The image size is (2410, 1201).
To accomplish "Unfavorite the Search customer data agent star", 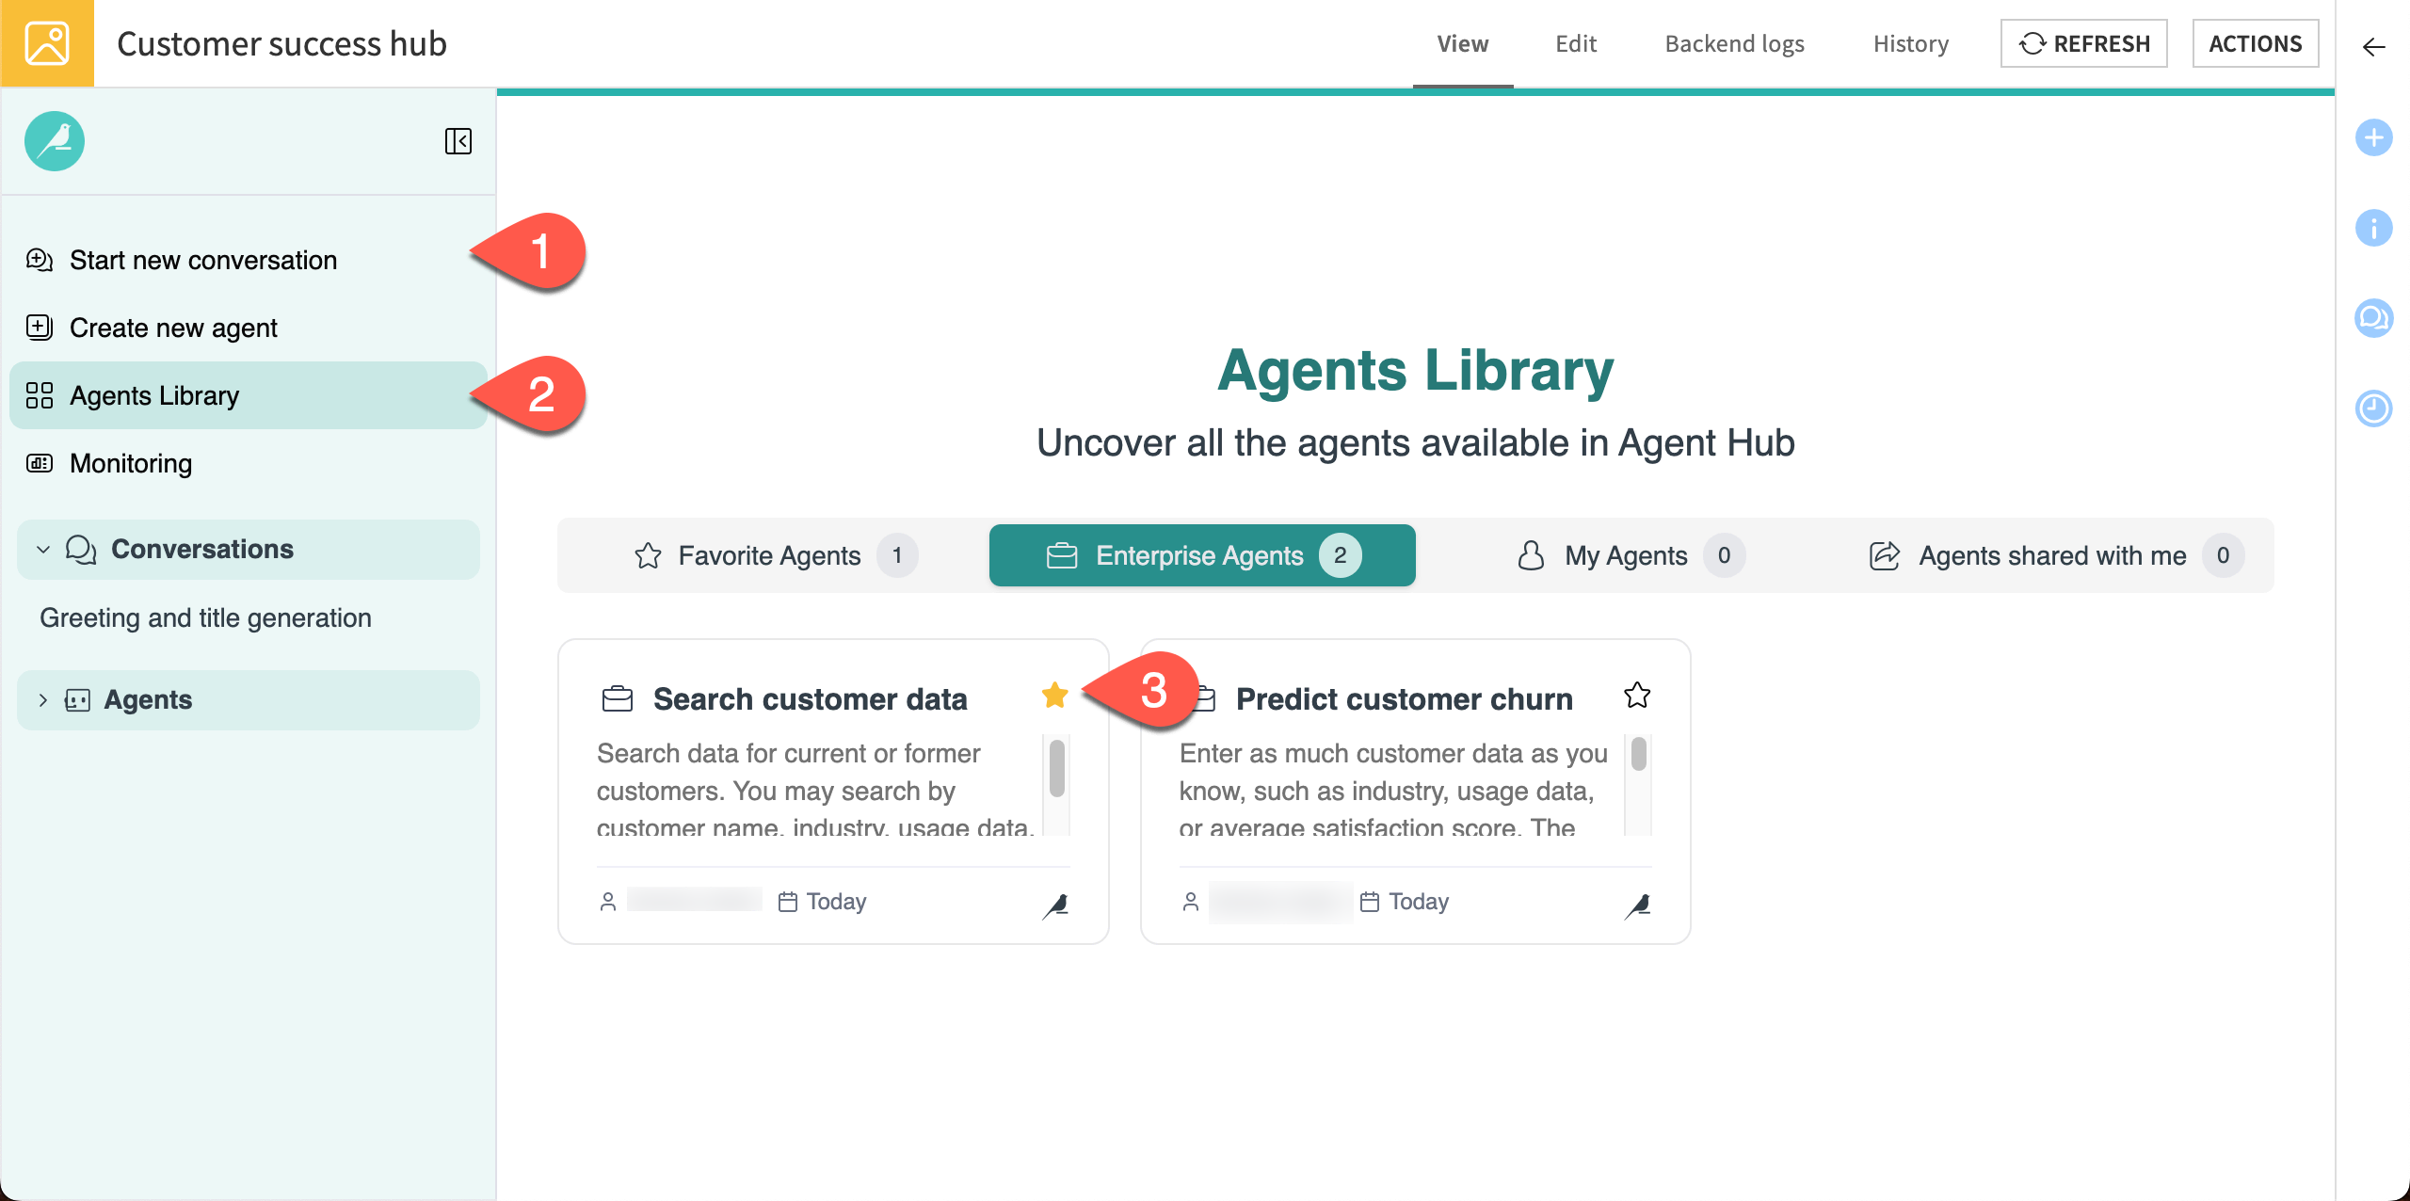I will (x=1054, y=696).
